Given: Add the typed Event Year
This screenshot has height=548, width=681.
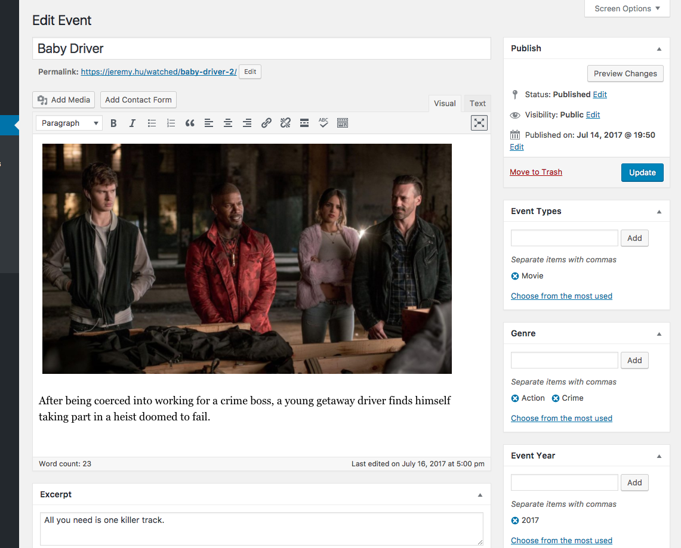Looking at the screenshot, I should pyautogui.click(x=634, y=483).
